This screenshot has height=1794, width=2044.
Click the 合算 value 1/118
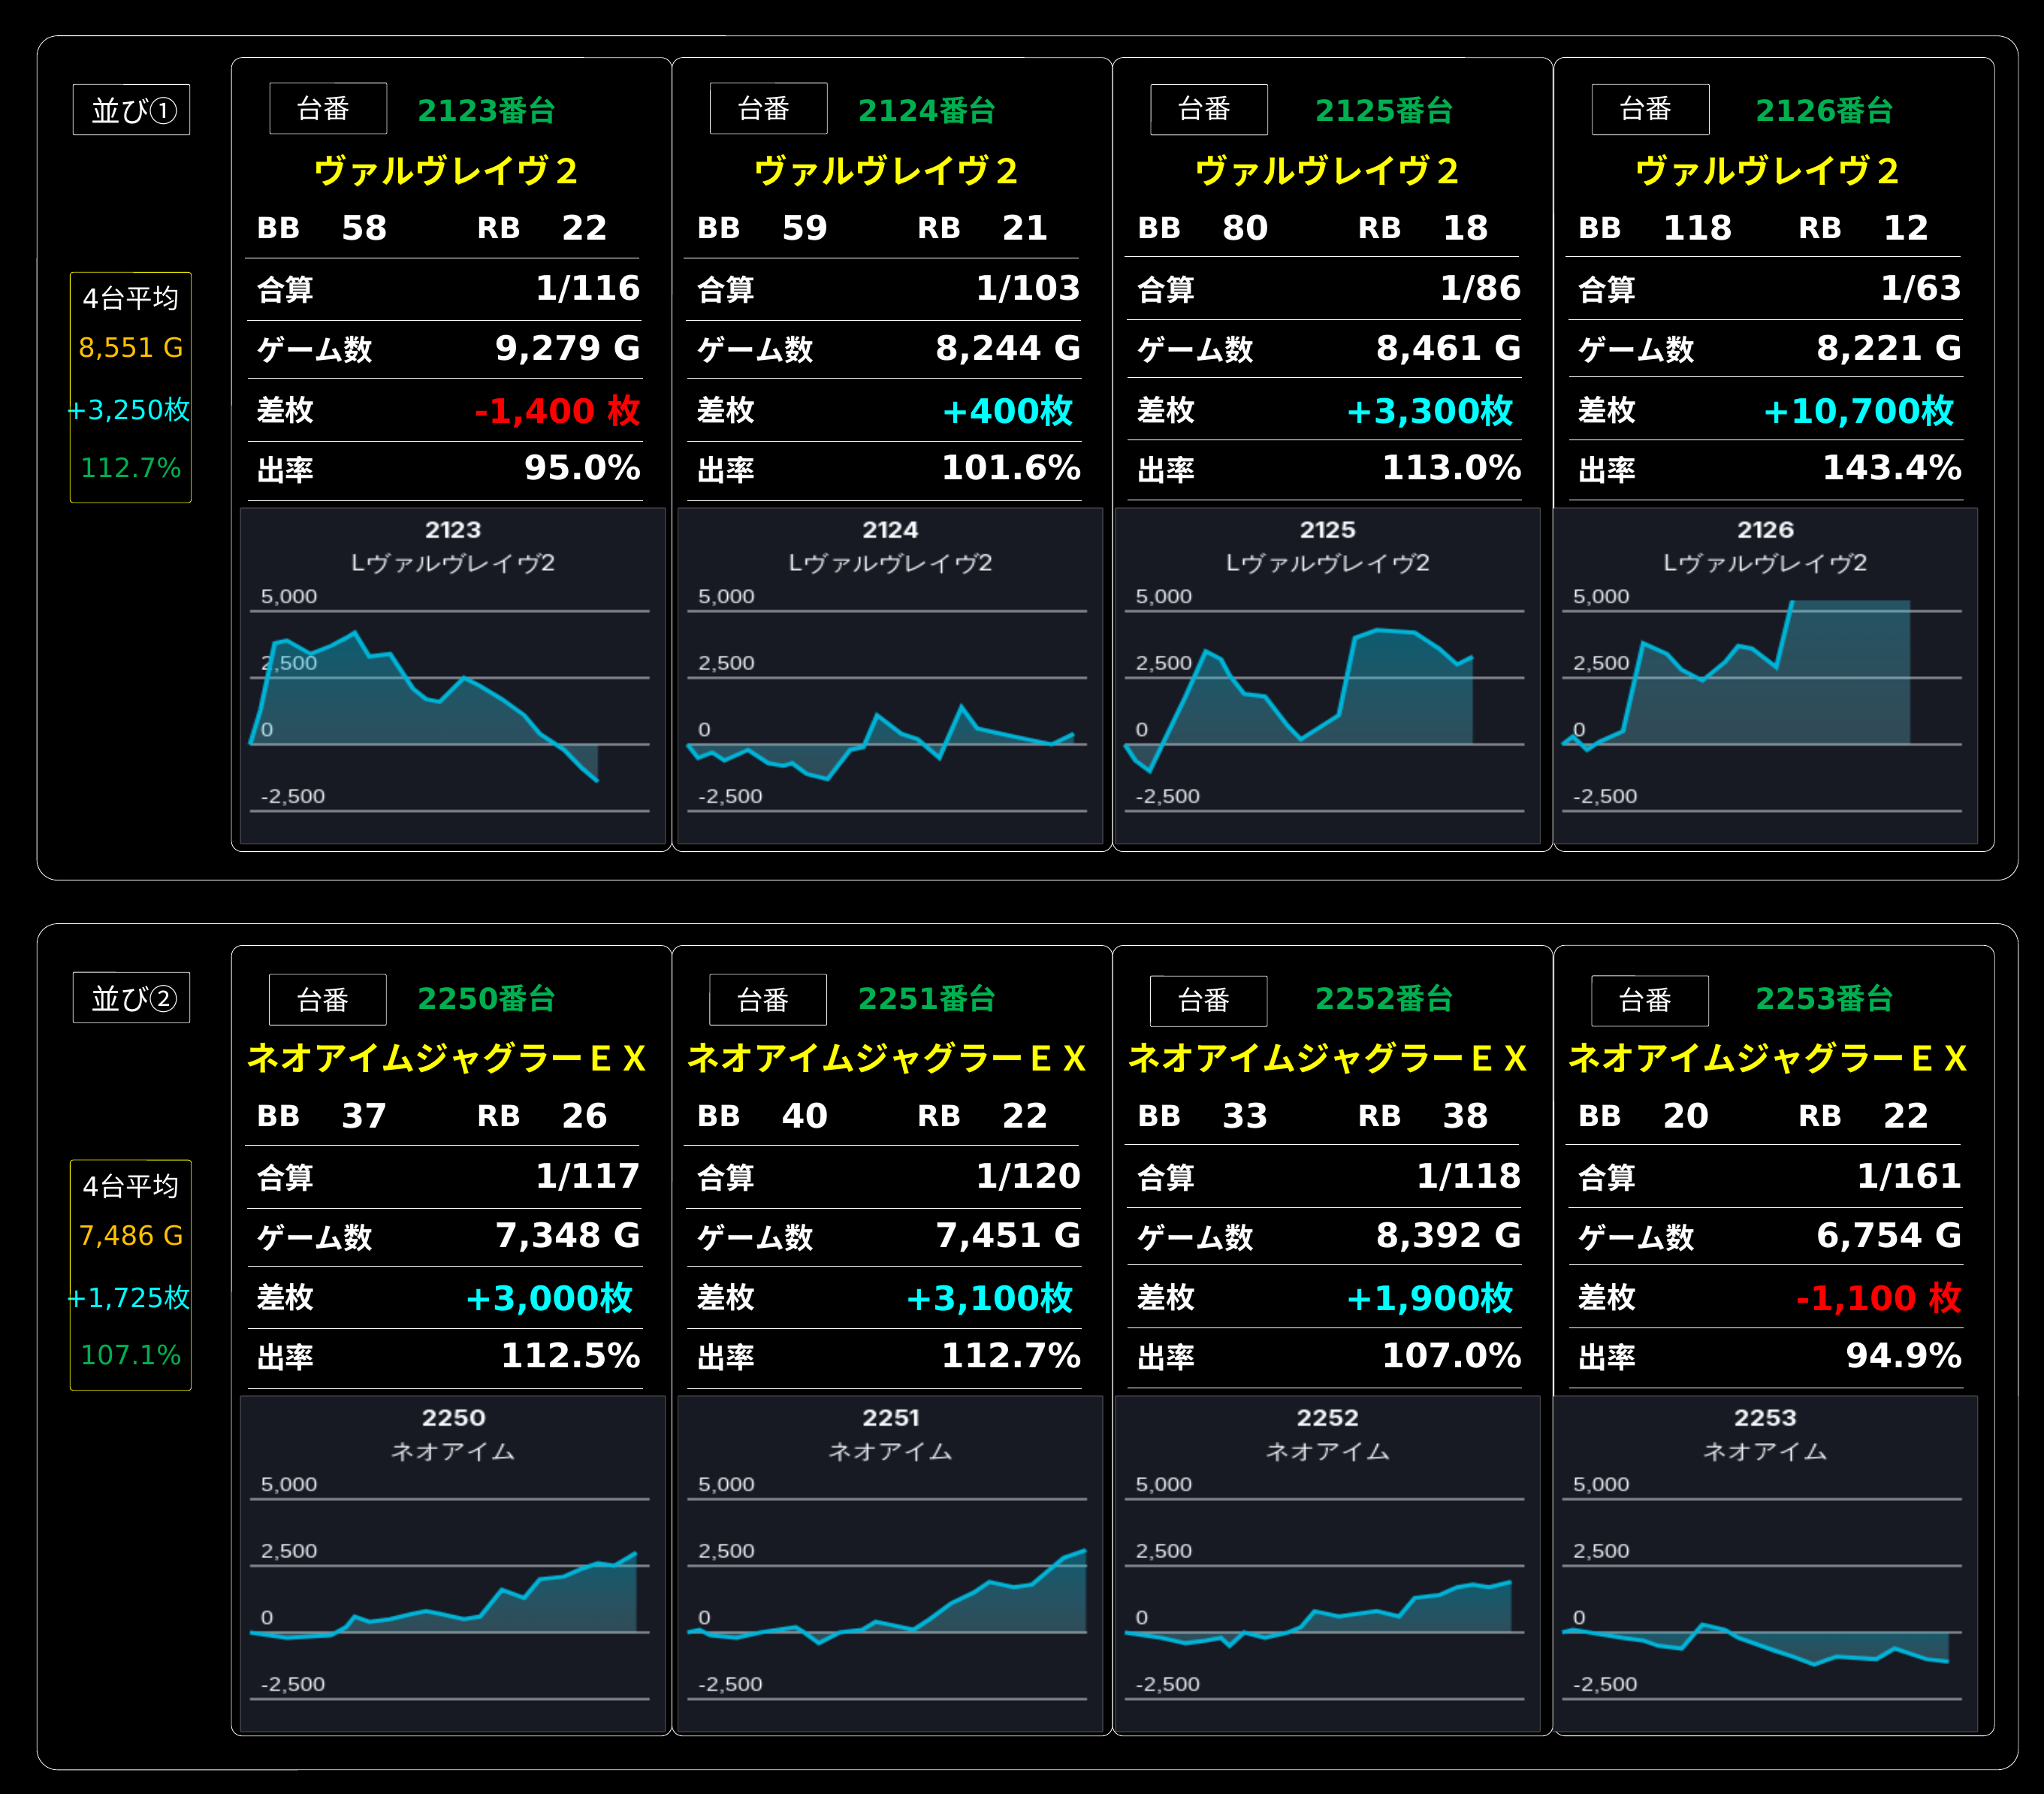[x=1469, y=1176]
